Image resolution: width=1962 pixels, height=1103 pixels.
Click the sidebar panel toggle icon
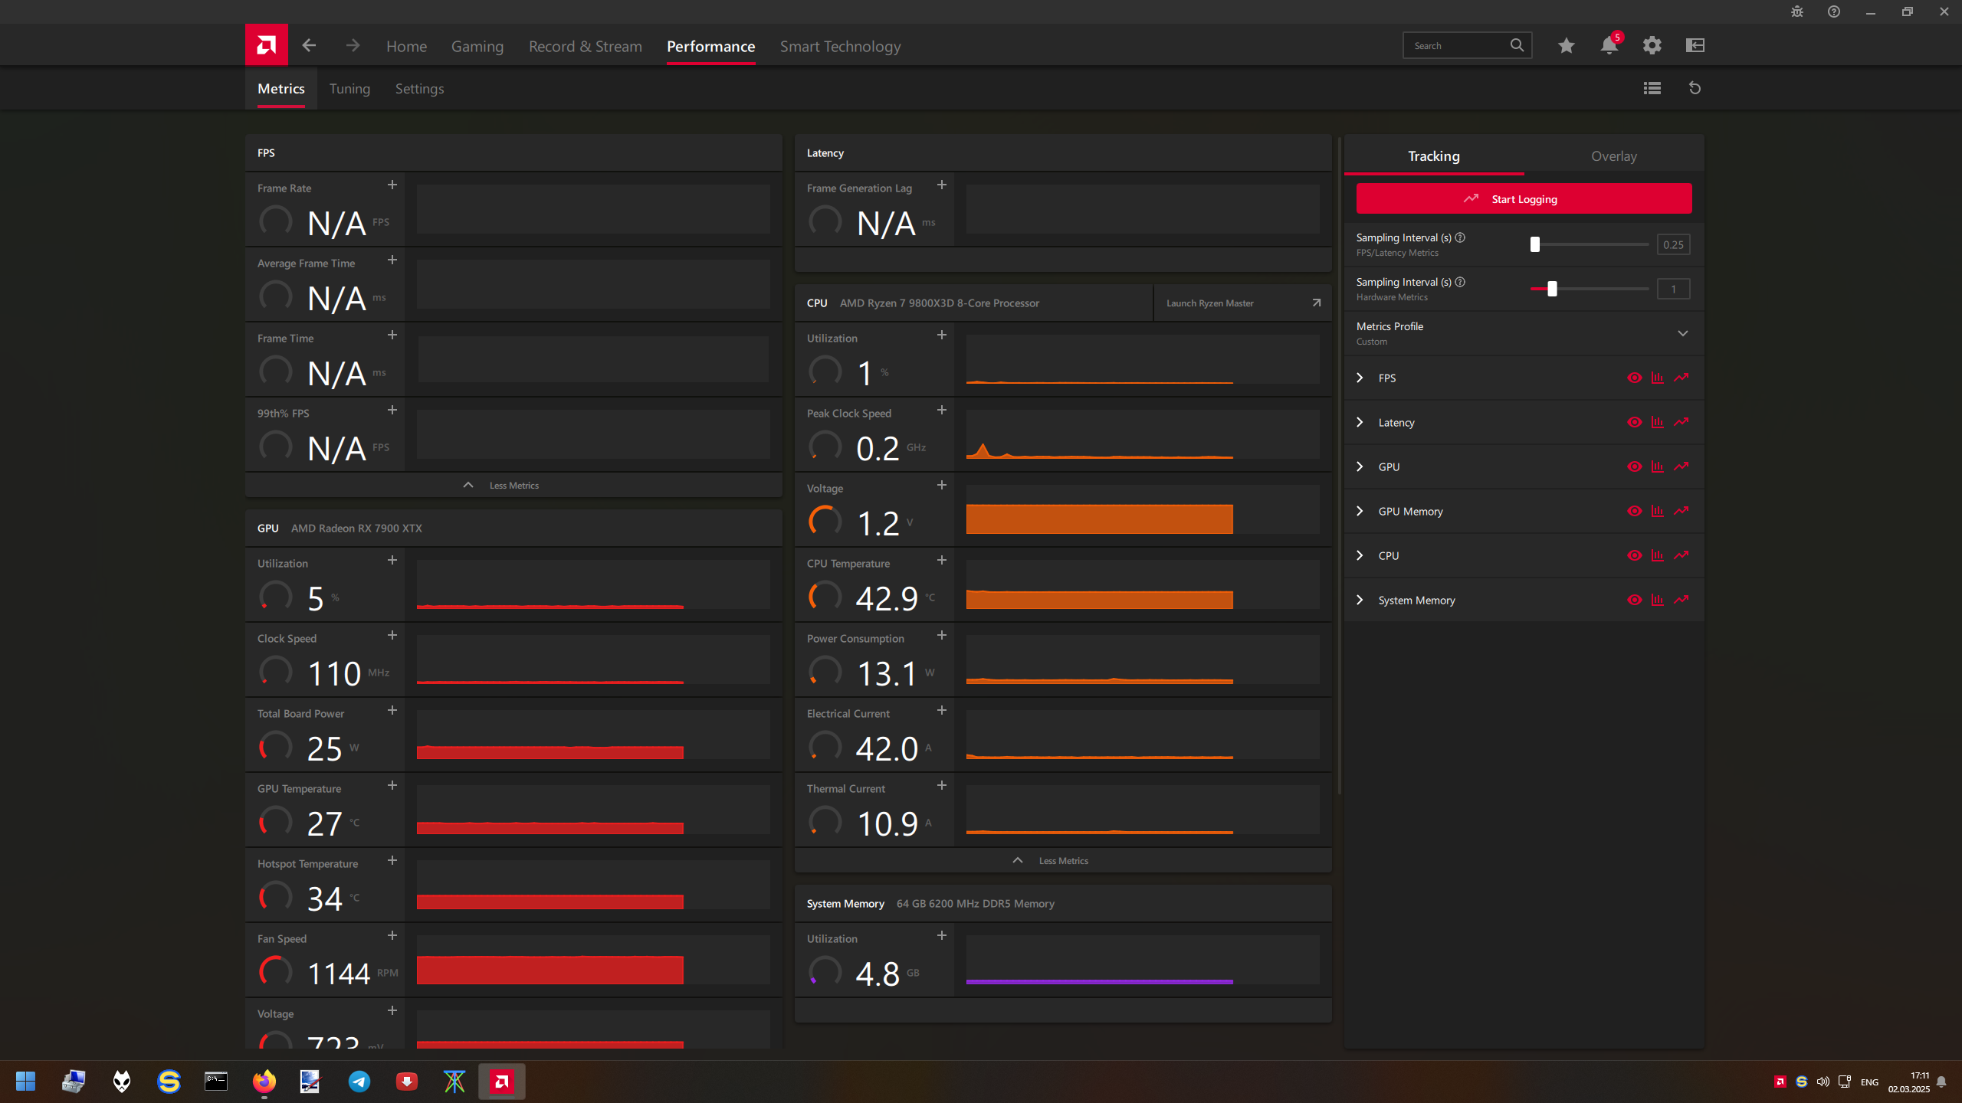pos(1695,46)
